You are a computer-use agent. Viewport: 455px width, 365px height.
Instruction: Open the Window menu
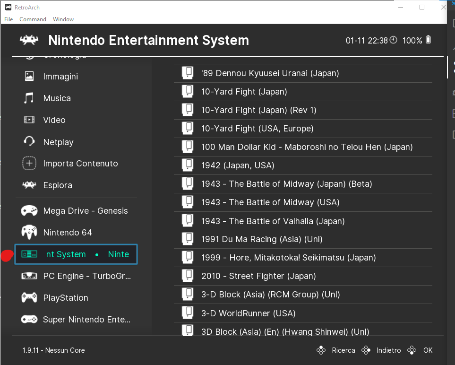(63, 19)
